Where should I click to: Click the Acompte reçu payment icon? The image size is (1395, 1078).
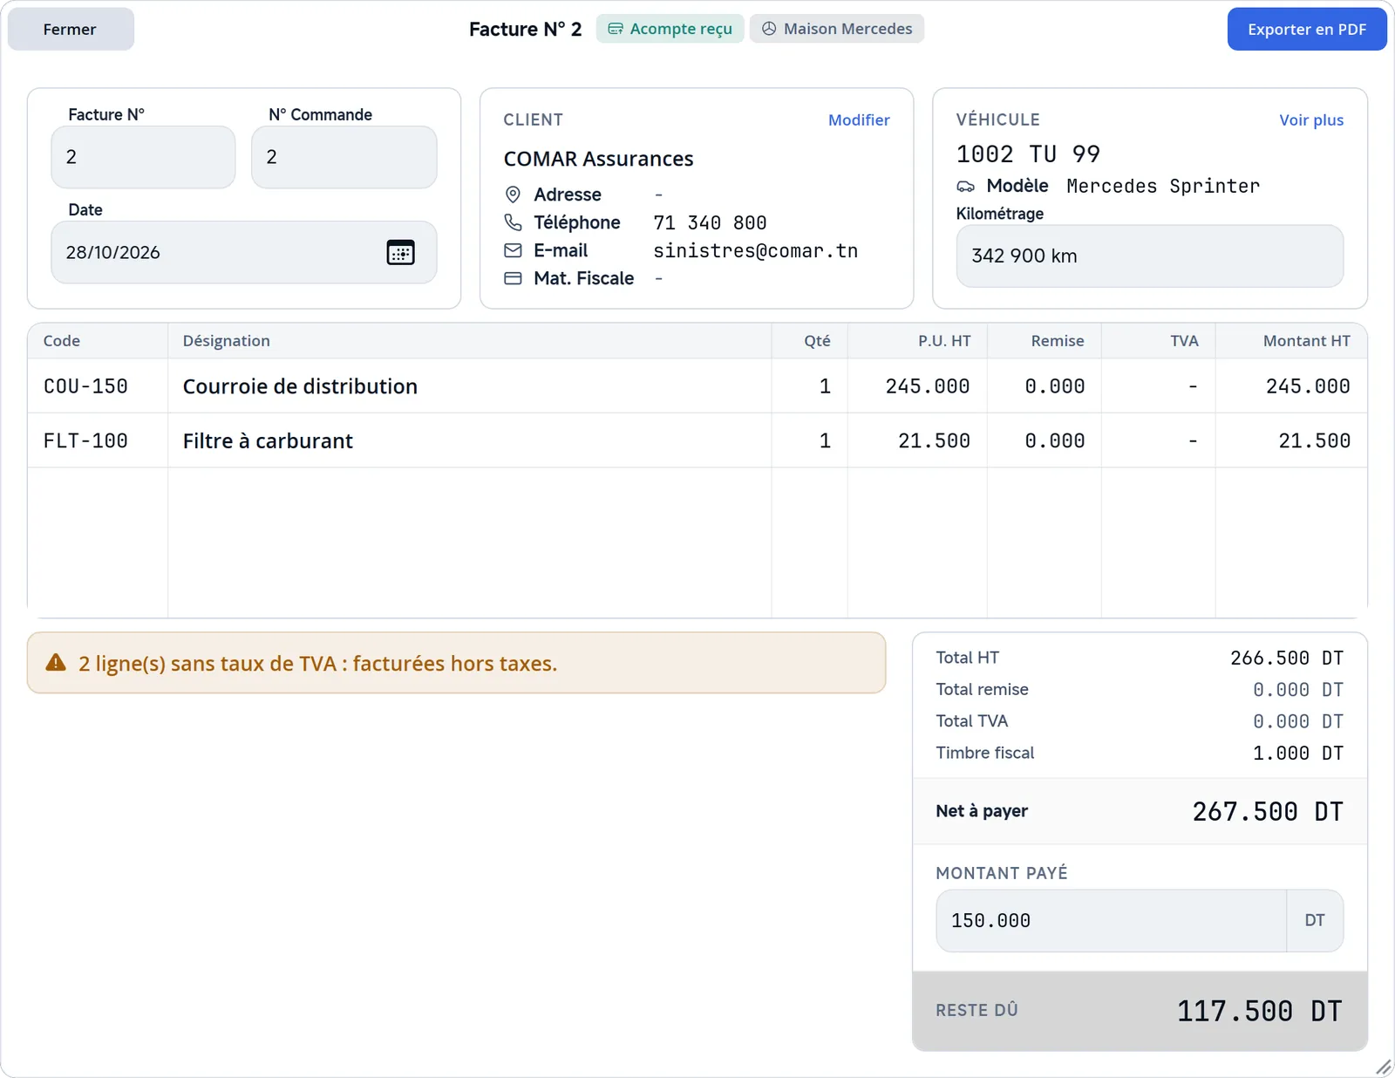616,29
